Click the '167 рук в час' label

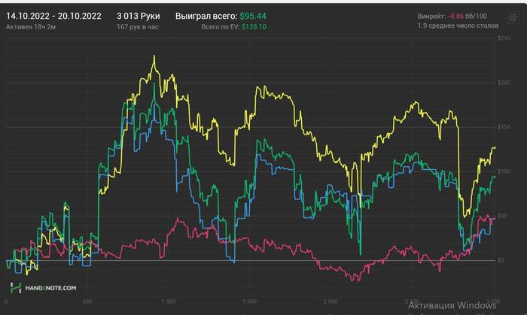point(138,26)
